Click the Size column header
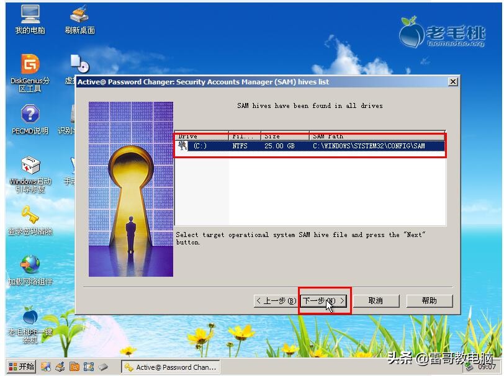The height and width of the screenshot is (376, 504). [x=285, y=137]
